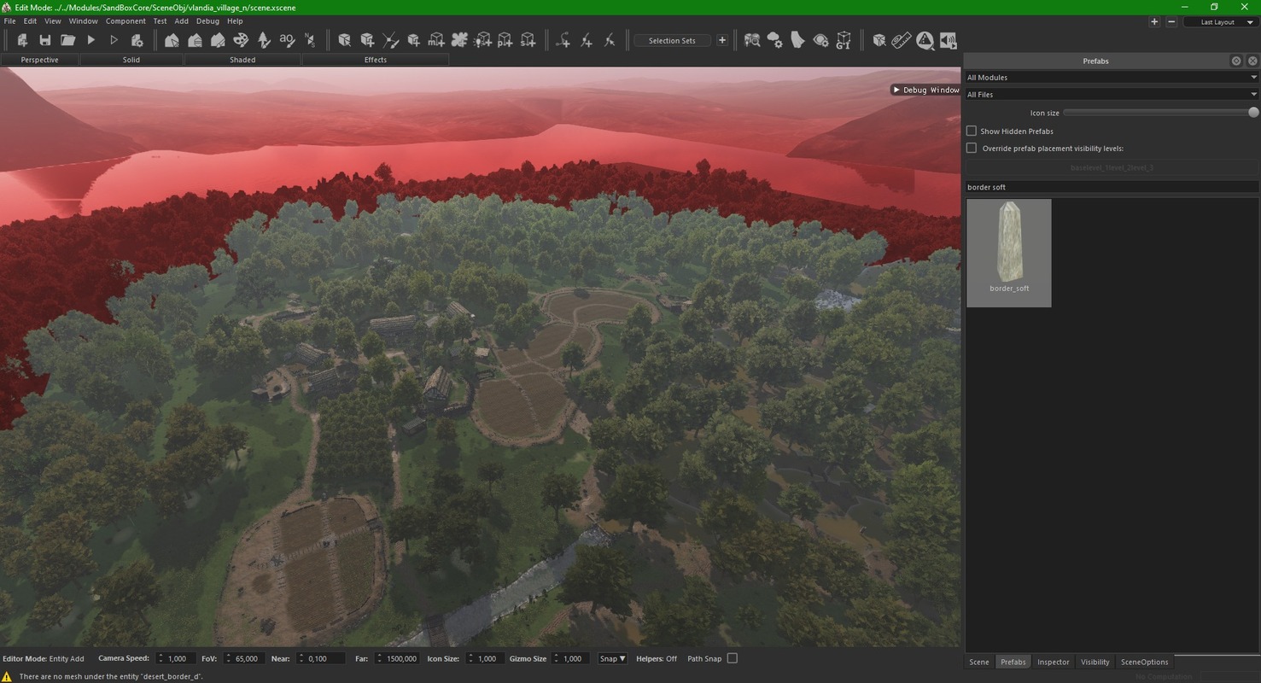Viewport: 1261px width, 683px height.
Task: Open the Component menu
Action: [126, 20]
